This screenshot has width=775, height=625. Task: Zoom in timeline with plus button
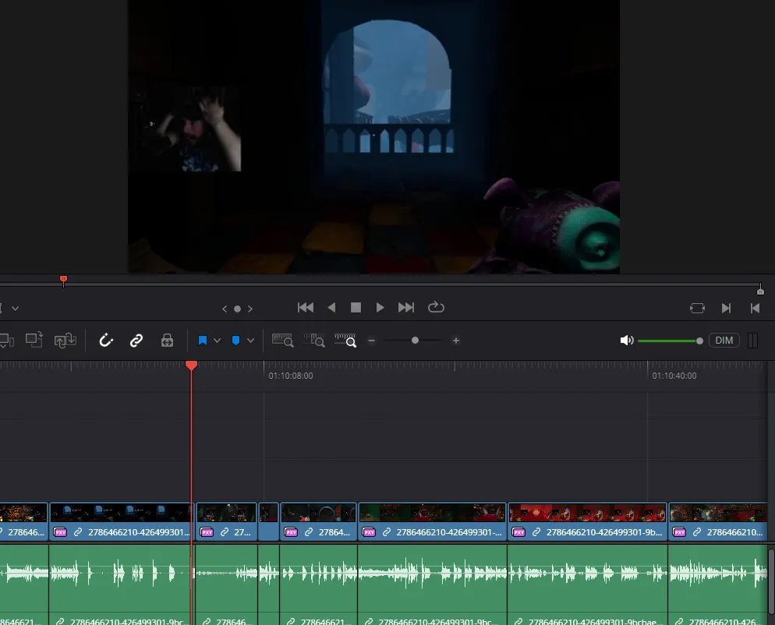coord(455,341)
